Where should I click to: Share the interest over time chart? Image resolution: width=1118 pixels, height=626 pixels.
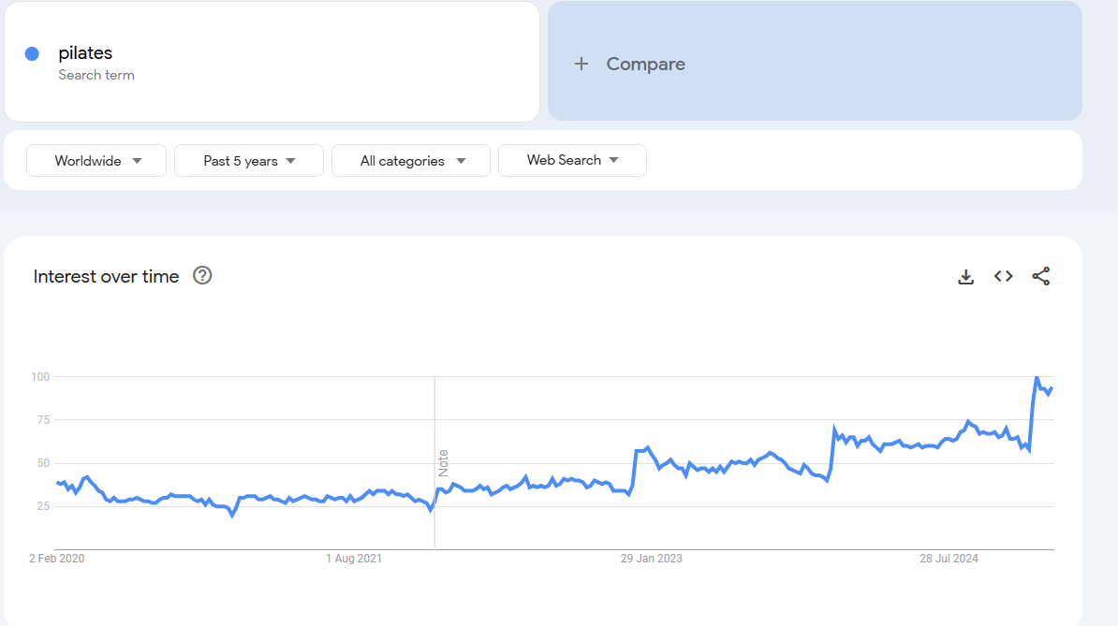pos(1041,276)
